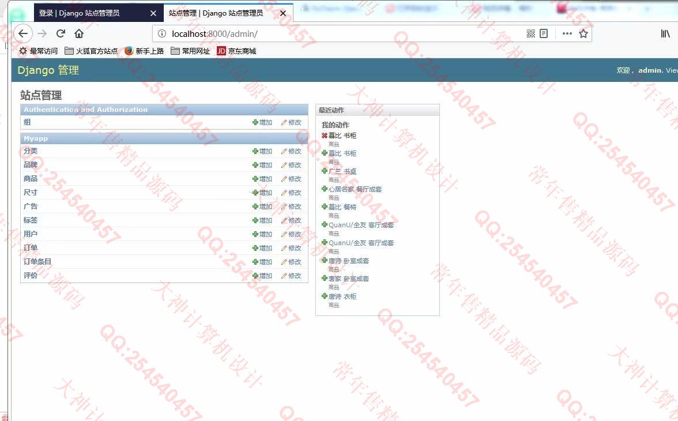Open the 分类 model list
The height and width of the screenshot is (421, 678).
point(30,151)
